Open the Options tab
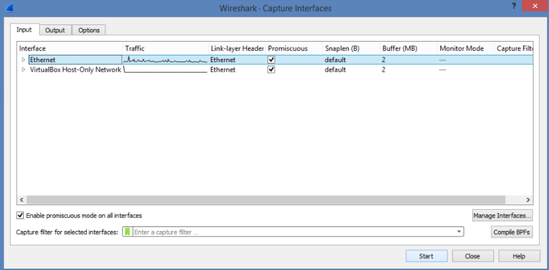549x270 pixels. [89, 30]
